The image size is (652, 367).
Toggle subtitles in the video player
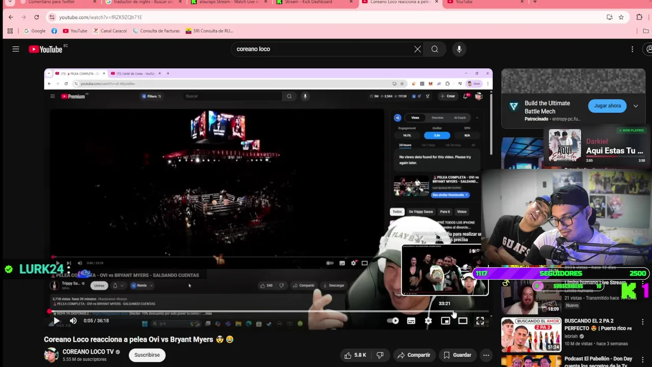[411, 321]
